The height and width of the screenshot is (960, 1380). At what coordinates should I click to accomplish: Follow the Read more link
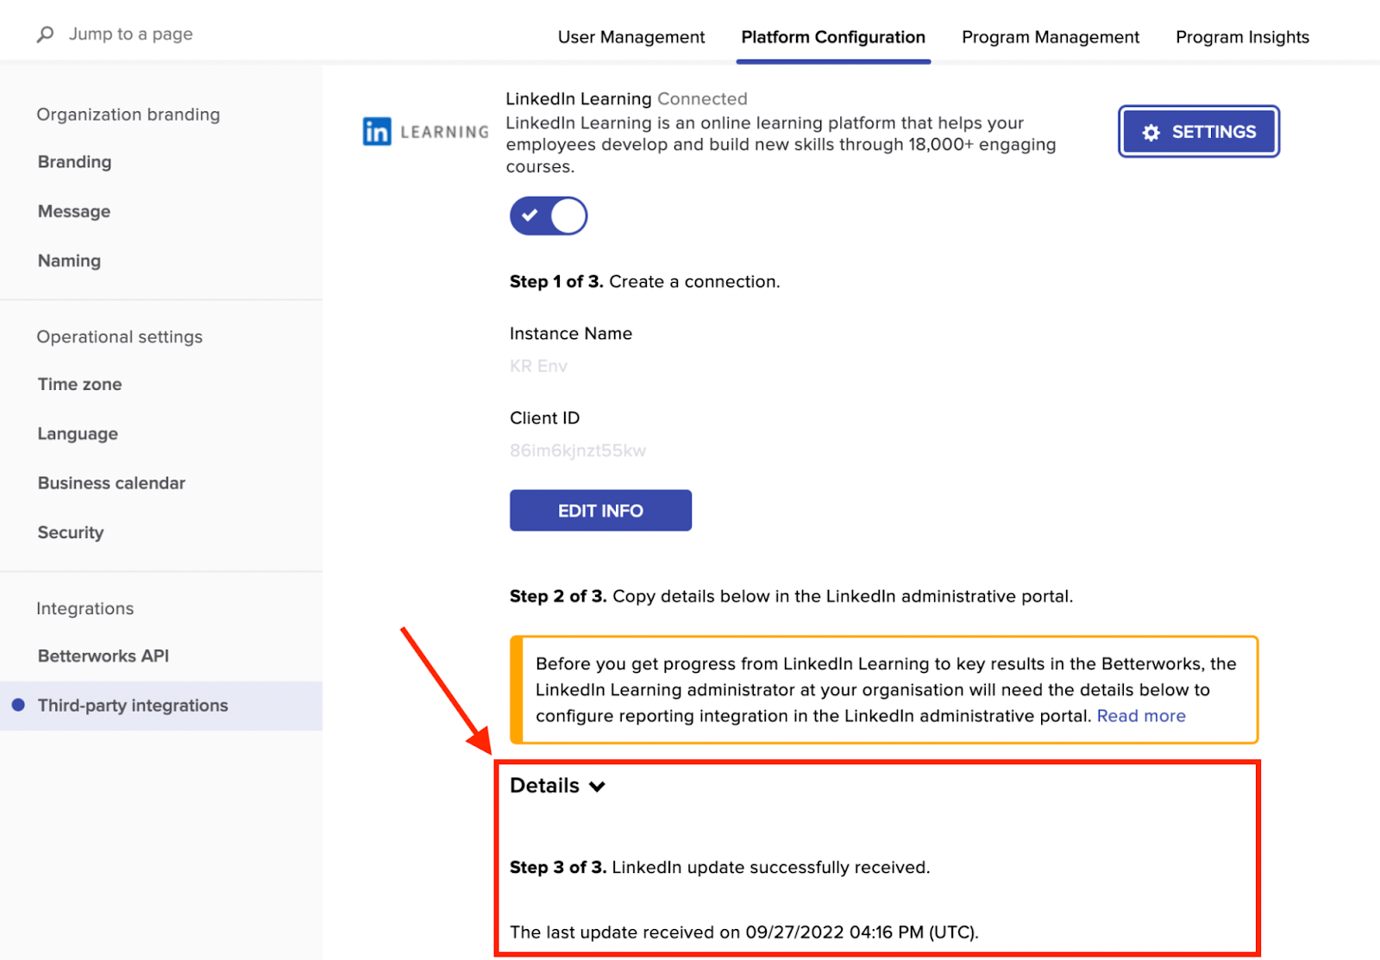pos(1141,716)
